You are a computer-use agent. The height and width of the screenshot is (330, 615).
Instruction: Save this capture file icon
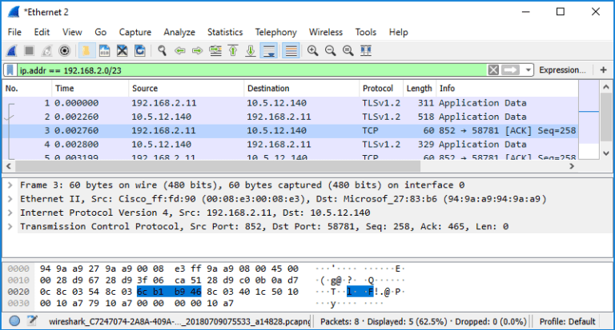point(104,51)
